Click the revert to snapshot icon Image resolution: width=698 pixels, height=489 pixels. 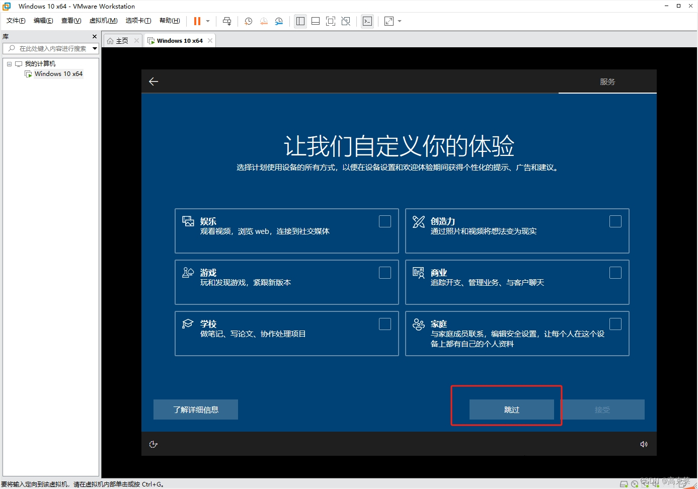click(x=264, y=21)
